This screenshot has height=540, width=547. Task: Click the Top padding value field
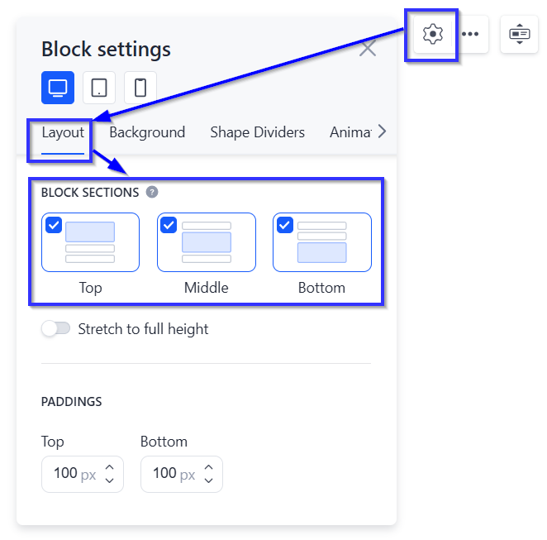point(83,474)
